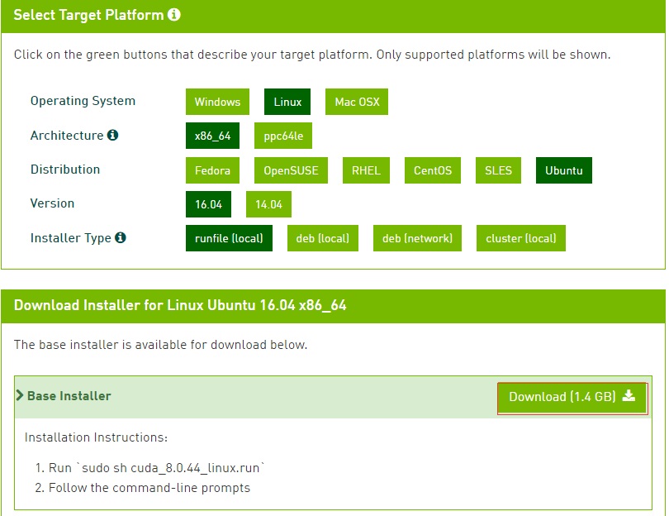The image size is (669, 516).
Task: Select Linux operating system
Action: pos(287,103)
